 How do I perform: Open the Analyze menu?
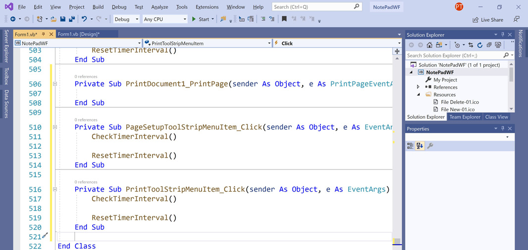(159, 7)
